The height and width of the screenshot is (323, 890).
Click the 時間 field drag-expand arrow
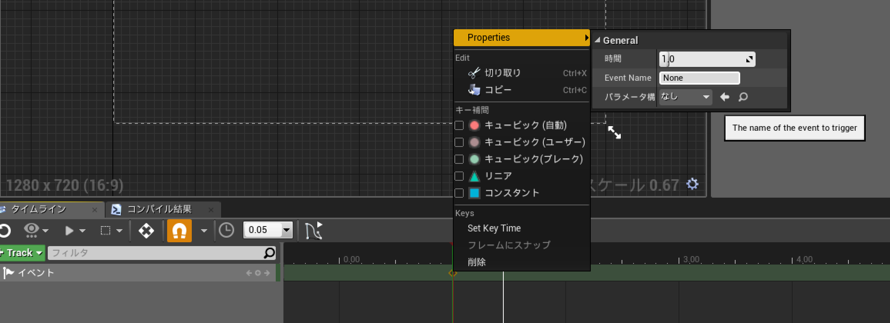pos(749,59)
